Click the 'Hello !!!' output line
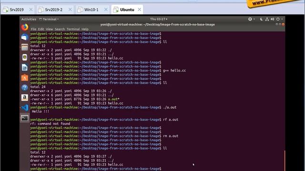Image resolution: width=305 pixels, height=171 pixels. 41,112
